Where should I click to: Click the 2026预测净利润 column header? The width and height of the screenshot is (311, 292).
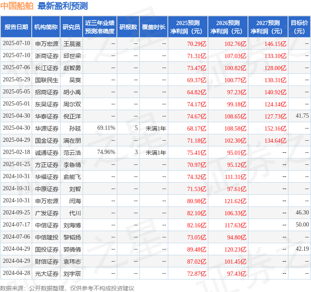(x=228, y=27)
